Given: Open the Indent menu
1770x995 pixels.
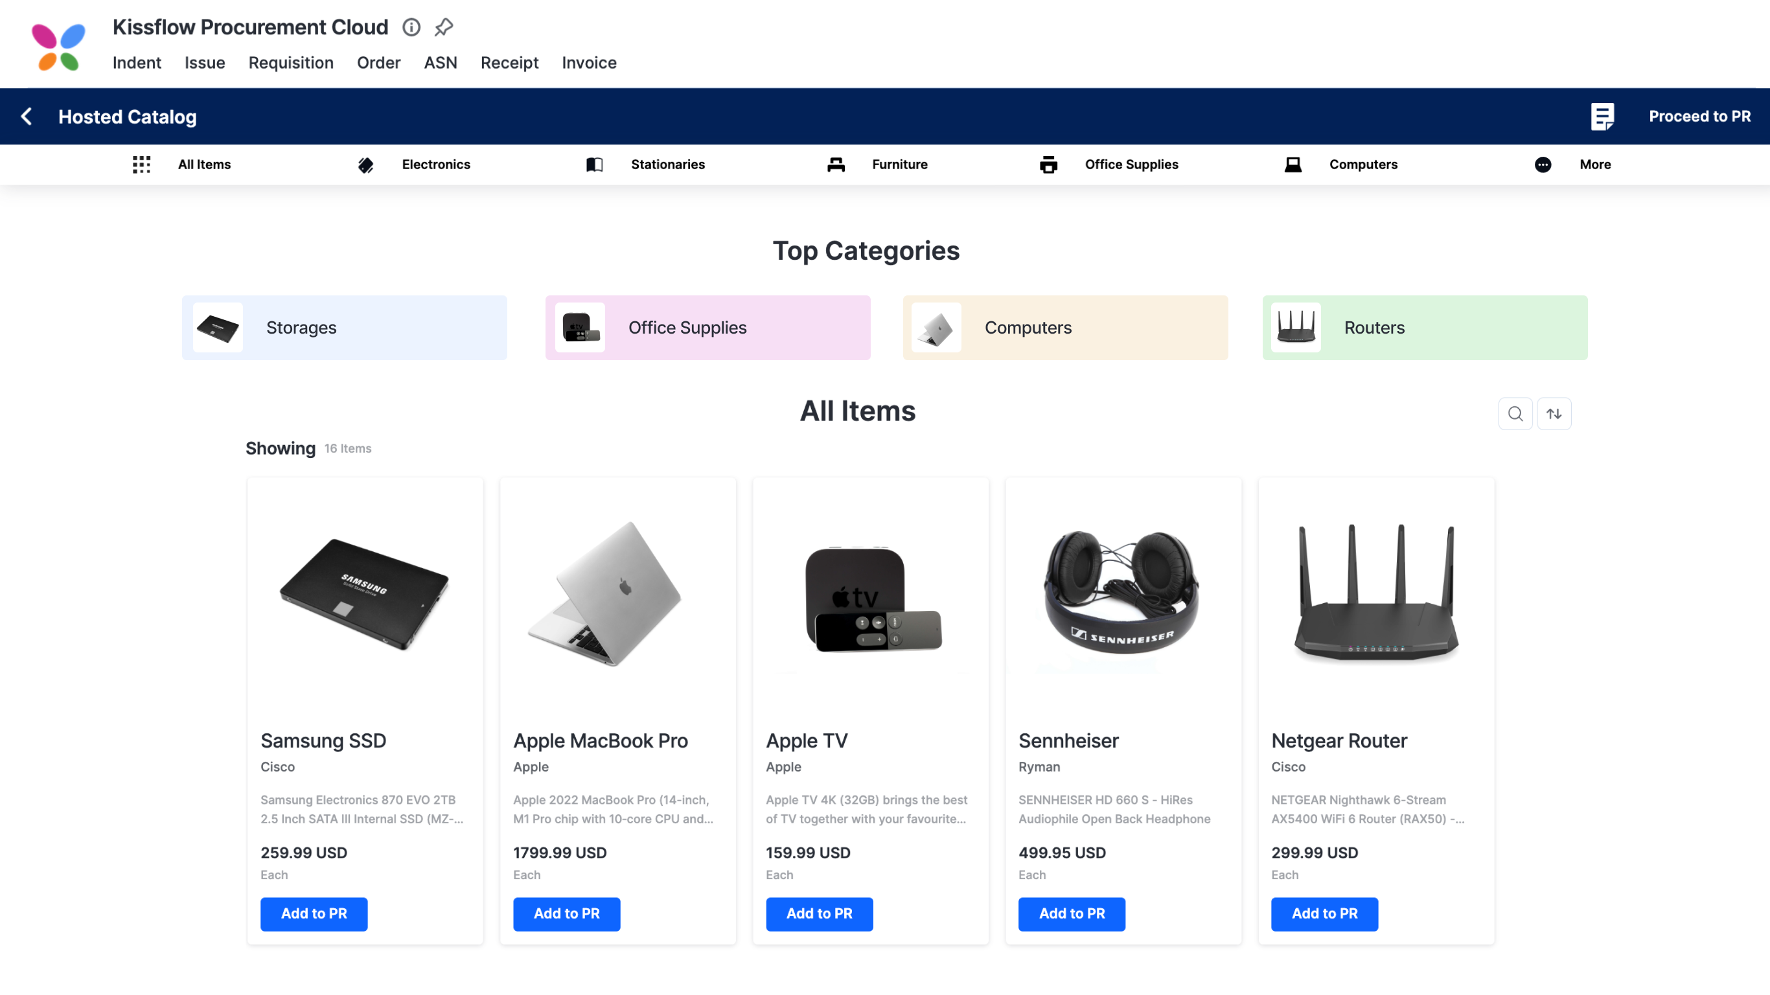Looking at the screenshot, I should click(137, 63).
